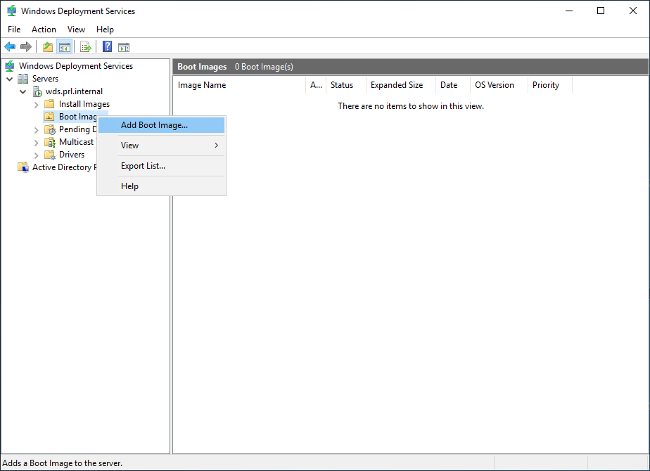
Task: Click the Active Directory Prestaged Devices icon
Action: point(23,167)
